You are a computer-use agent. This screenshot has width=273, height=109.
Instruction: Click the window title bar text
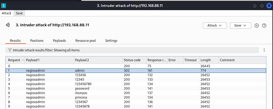130,6
